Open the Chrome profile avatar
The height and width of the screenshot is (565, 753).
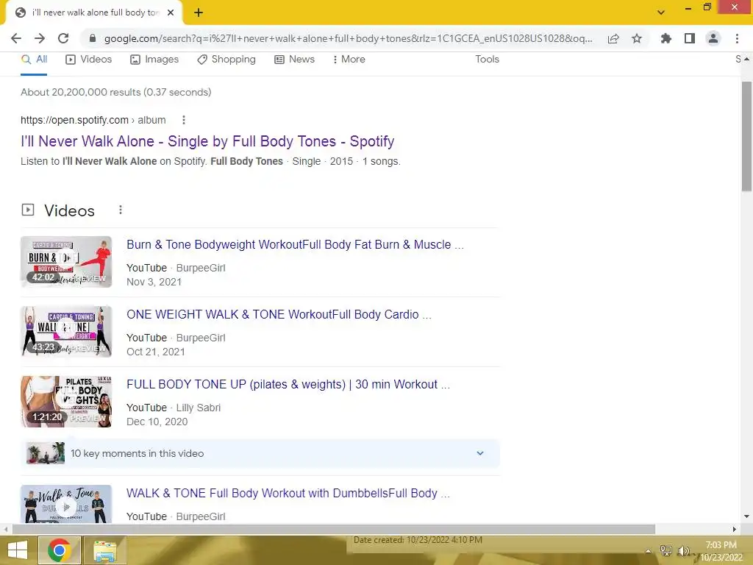tap(713, 38)
